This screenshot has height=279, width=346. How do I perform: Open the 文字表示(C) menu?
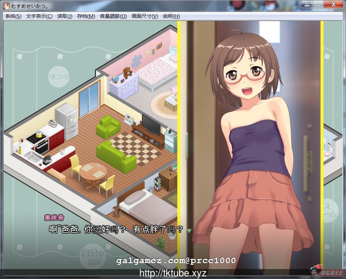click(x=39, y=16)
